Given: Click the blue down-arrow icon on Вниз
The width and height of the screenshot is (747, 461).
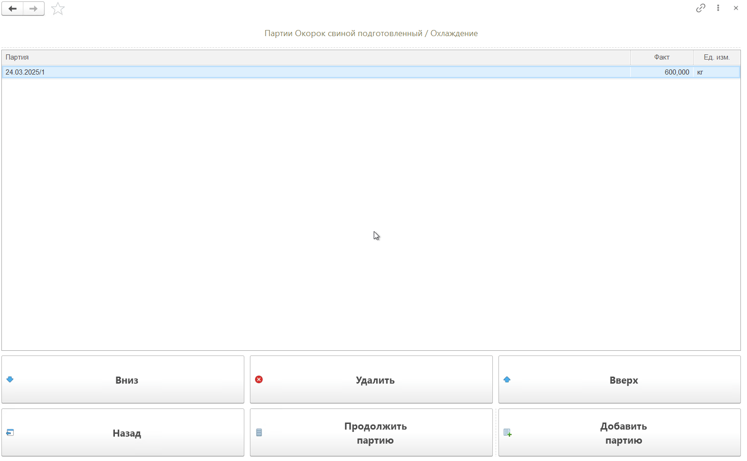Looking at the screenshot, I should tap(10, 379).
